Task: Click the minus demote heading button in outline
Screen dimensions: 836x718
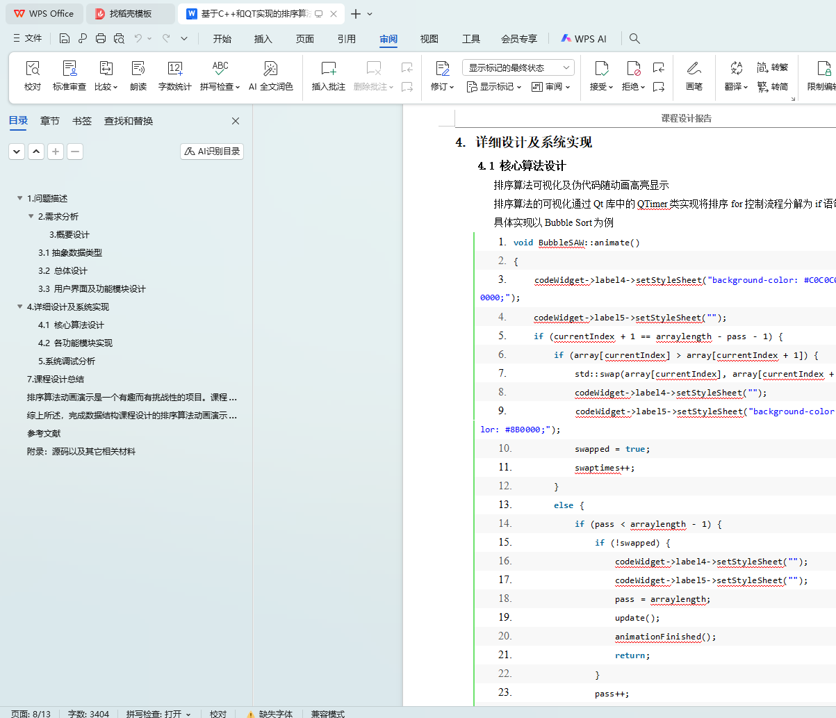Action: pos(75,151)
